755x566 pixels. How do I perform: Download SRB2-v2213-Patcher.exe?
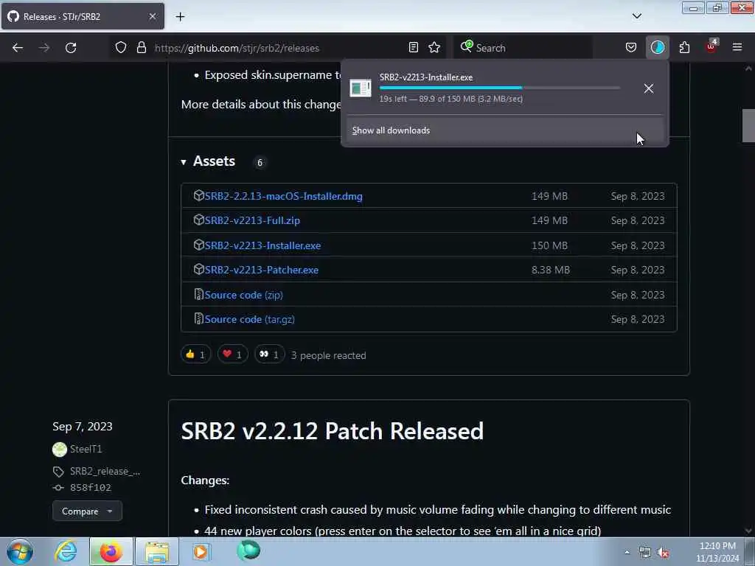[x=262, y=270]
